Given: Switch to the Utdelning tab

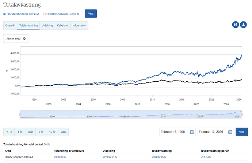Looking at the screenshot, I should tap(47, 26).
